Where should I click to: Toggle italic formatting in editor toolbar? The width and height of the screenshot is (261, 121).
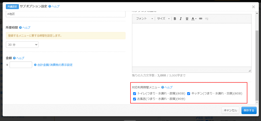(x=181, y=19)
